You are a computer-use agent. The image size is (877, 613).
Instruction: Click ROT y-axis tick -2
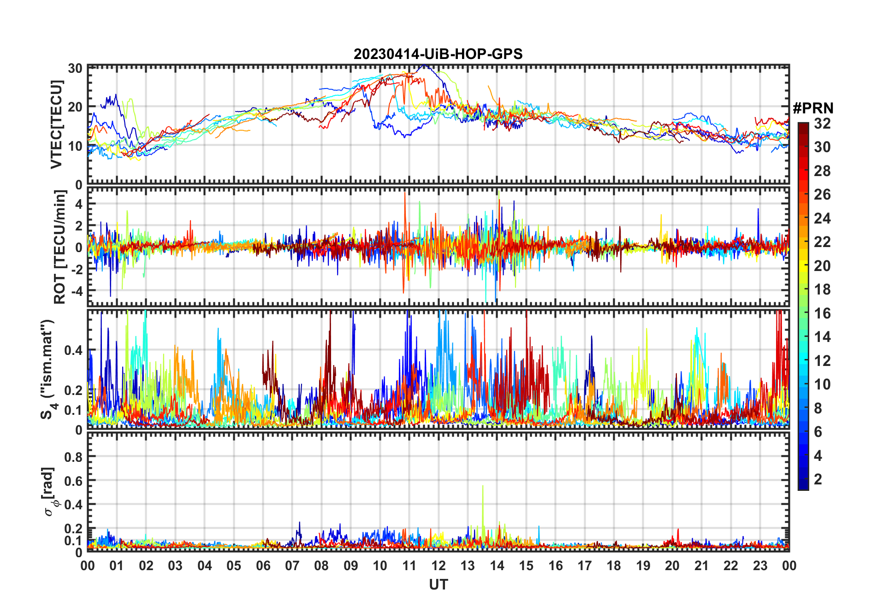coord(77,269)
